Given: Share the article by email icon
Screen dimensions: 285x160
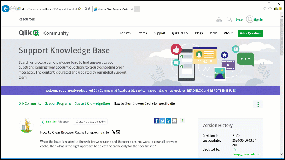Looking at the screenshot, I should pyautogui.click(x=174, y=121).
